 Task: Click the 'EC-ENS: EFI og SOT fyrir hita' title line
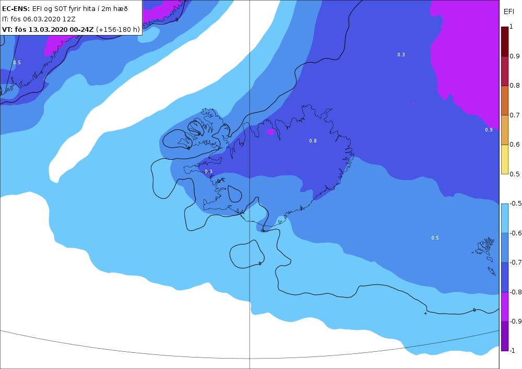pos(65,9)
